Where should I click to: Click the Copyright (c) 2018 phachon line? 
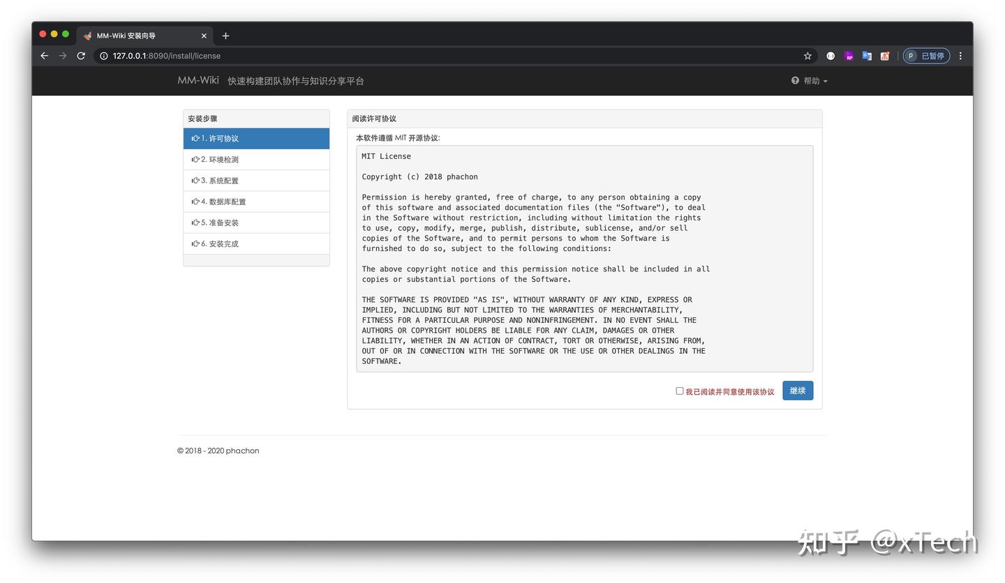[x=419, y=176]
